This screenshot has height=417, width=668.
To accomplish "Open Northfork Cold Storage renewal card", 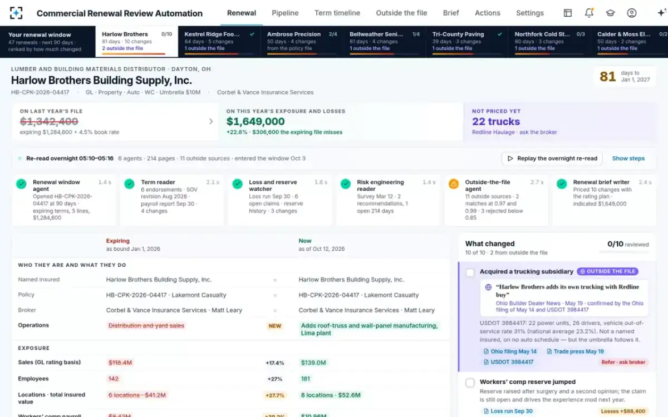I will [550, 42].
